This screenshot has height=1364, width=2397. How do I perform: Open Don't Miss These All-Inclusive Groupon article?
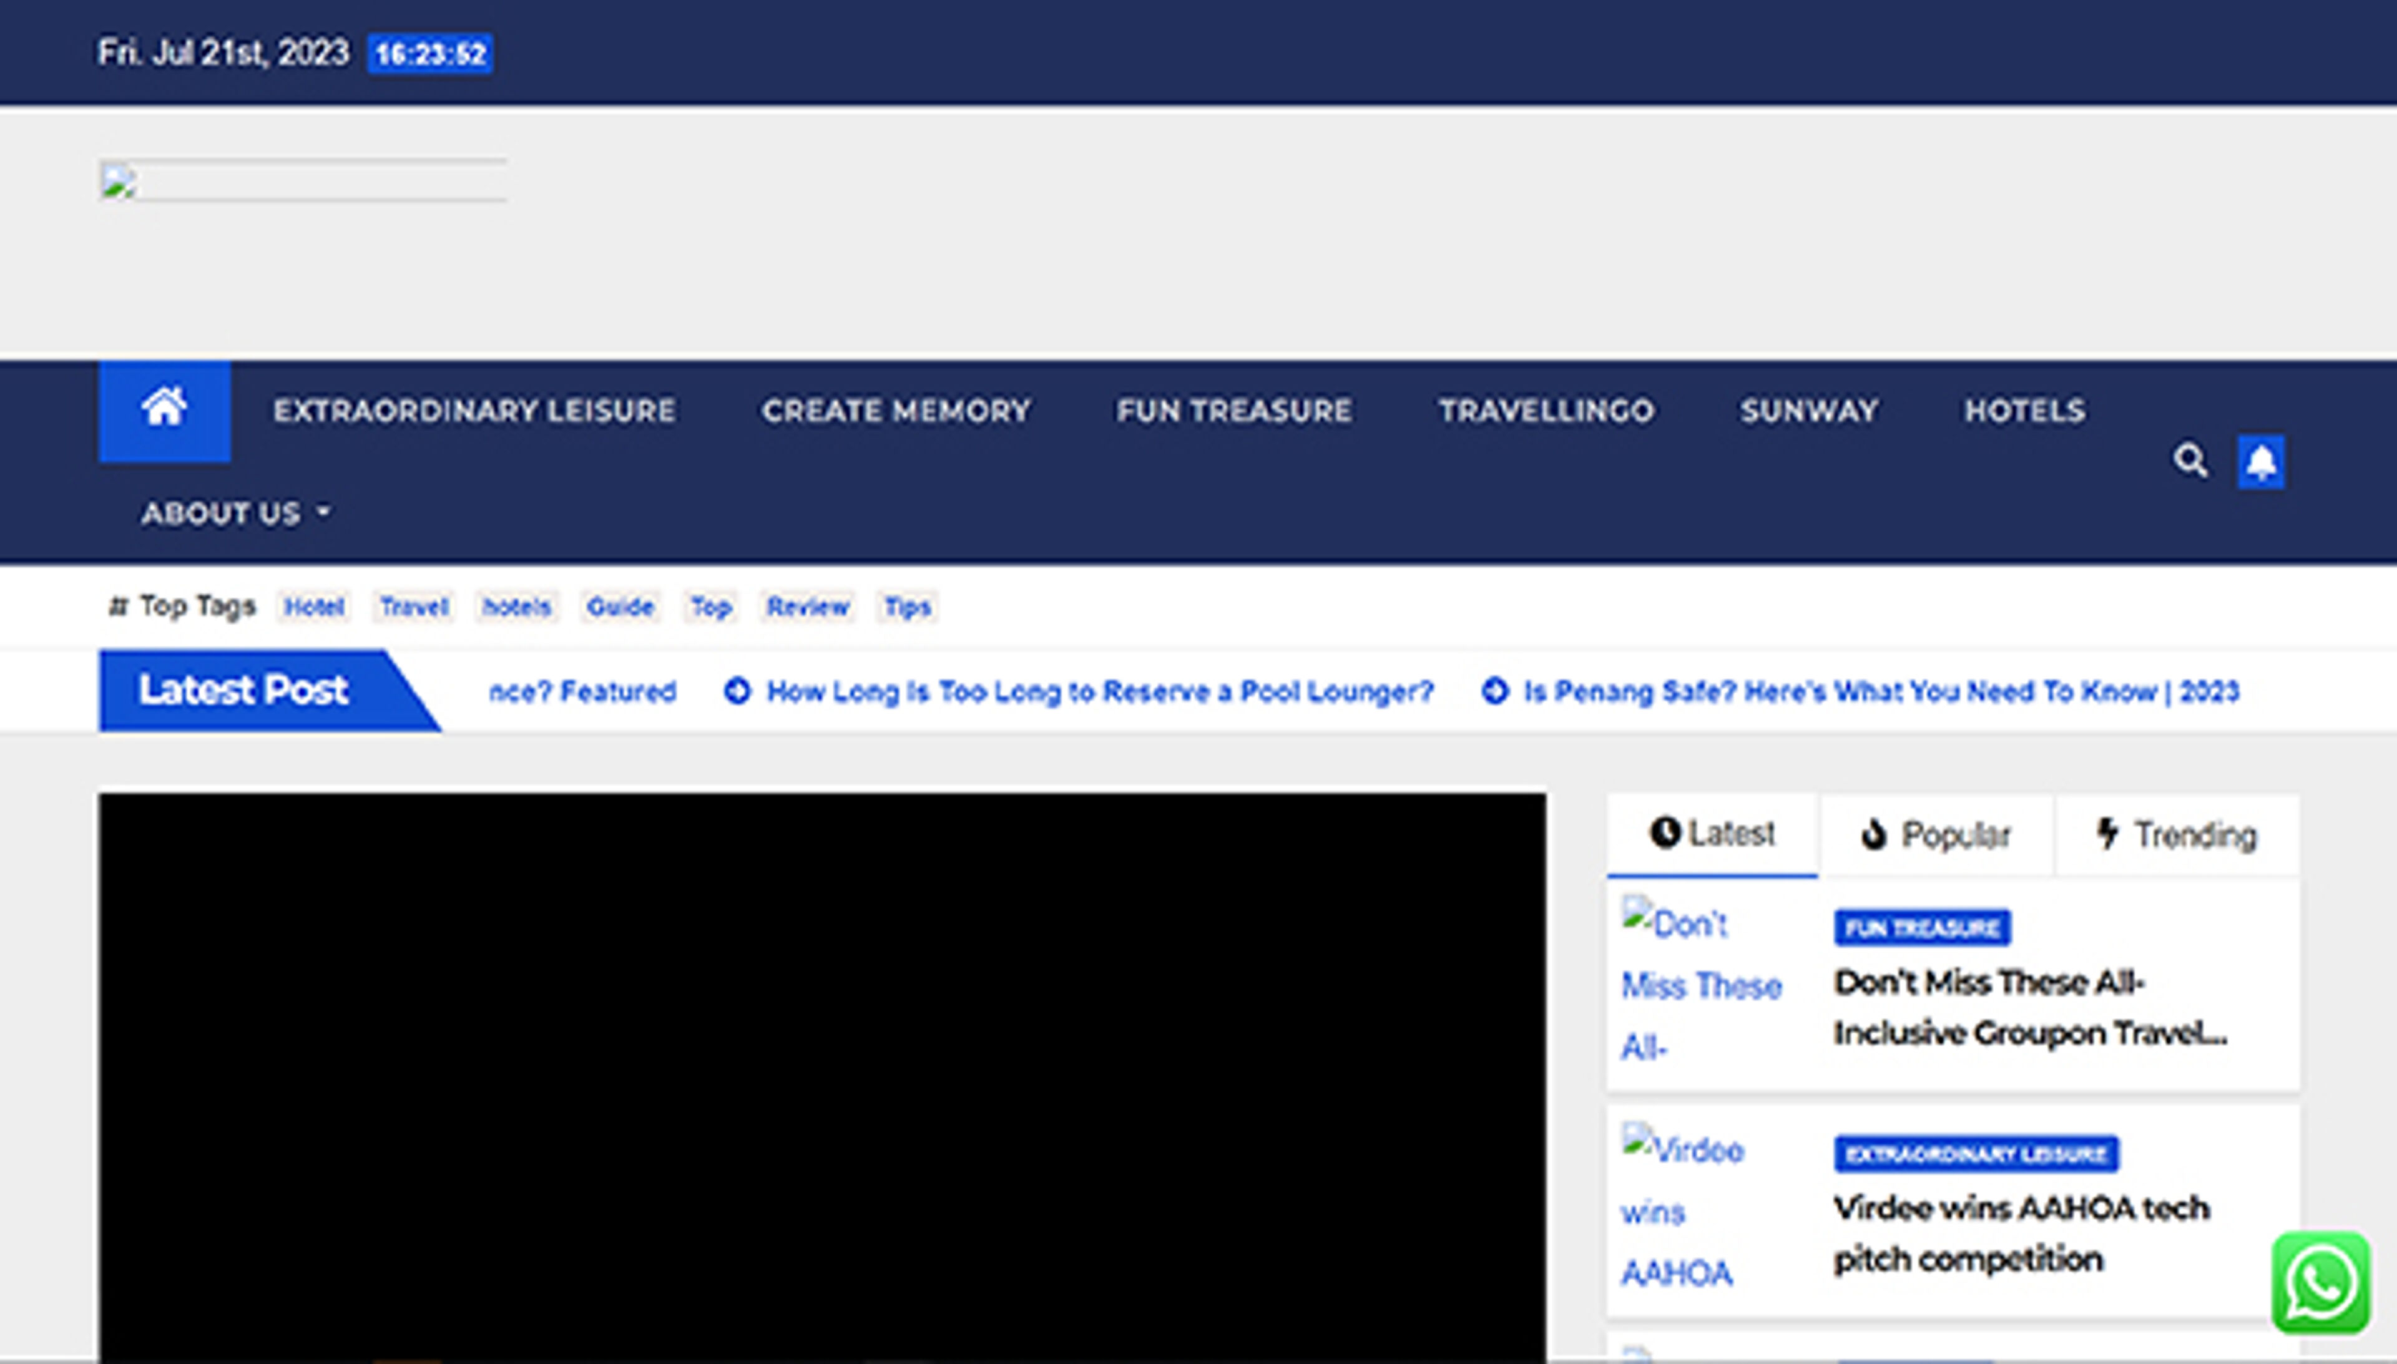(x=2030, y=1007)
